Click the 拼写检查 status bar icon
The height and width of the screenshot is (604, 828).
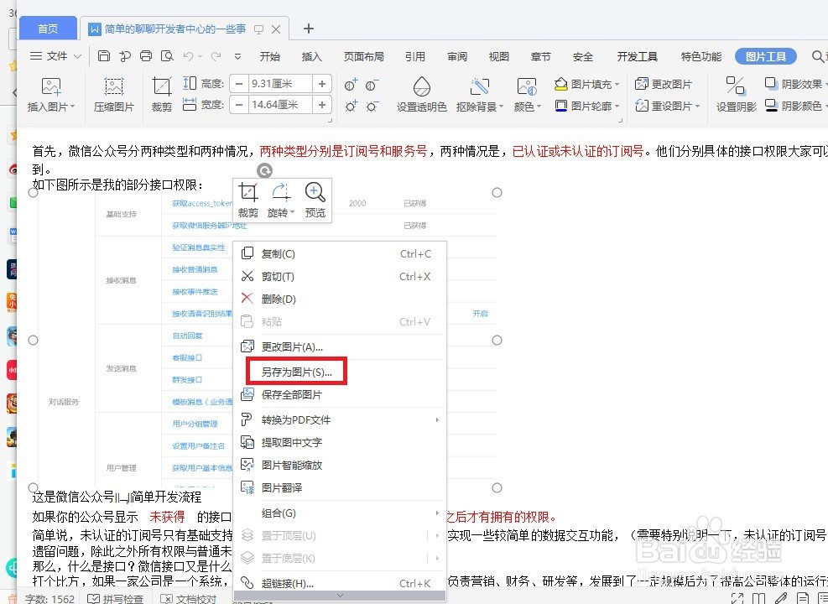[93, 599]
